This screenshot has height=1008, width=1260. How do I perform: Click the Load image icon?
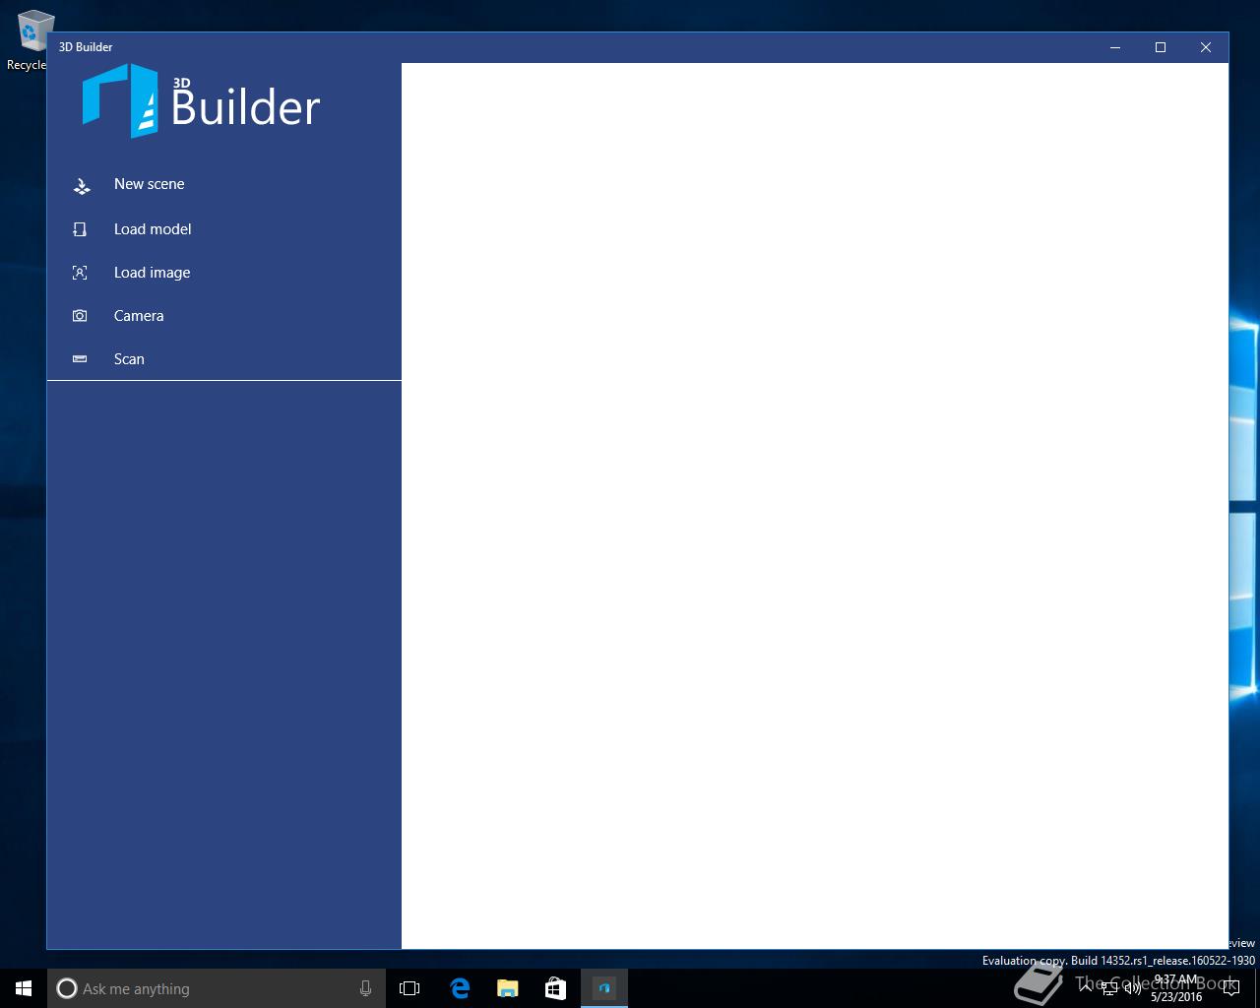pyautogui.click(x=80, y=273)
